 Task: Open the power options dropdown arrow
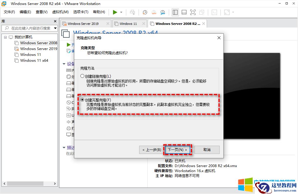(121, 12)
